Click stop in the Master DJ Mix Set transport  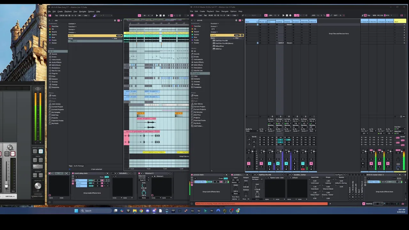coord(287,15)
